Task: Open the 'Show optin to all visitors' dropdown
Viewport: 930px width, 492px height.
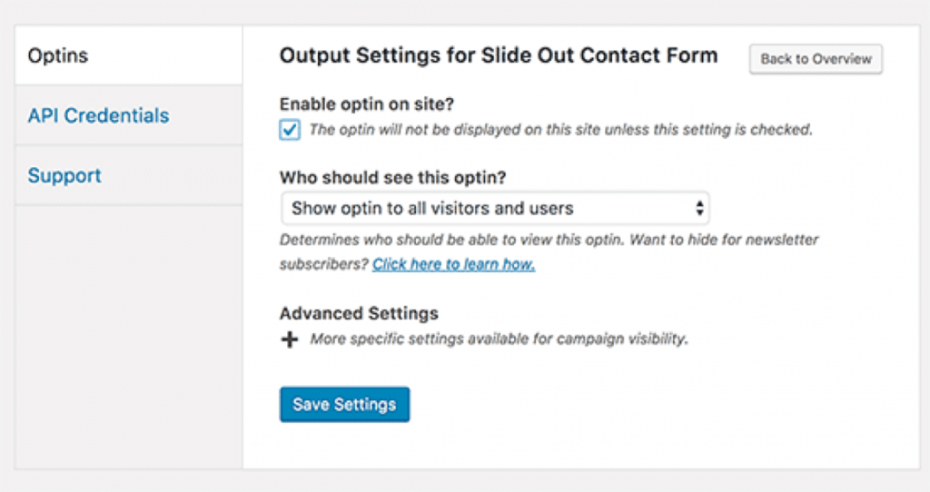Action: [x=495, y=208]
